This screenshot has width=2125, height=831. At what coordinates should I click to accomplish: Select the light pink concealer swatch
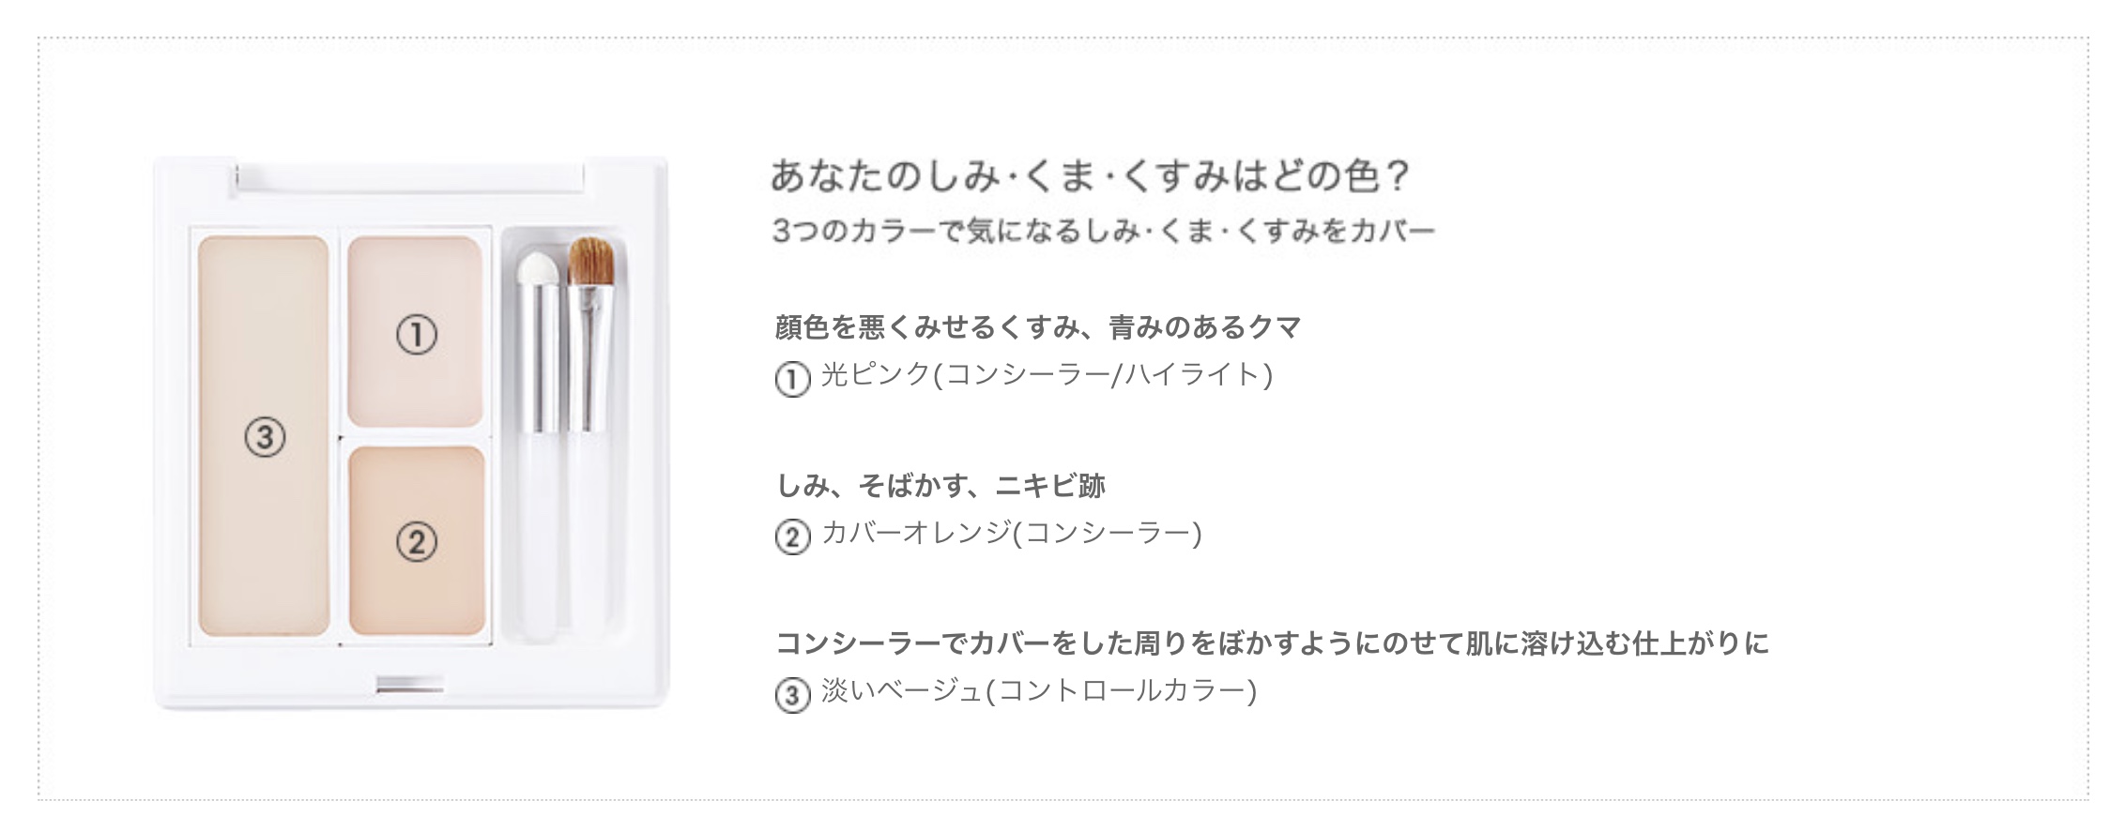[416, 332]
